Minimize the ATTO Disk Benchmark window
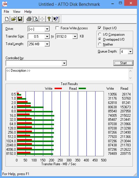139x178 pixels. pos(113,3)
